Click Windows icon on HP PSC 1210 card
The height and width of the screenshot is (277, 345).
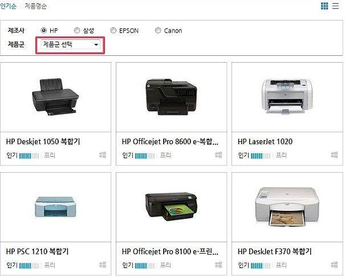103,264
